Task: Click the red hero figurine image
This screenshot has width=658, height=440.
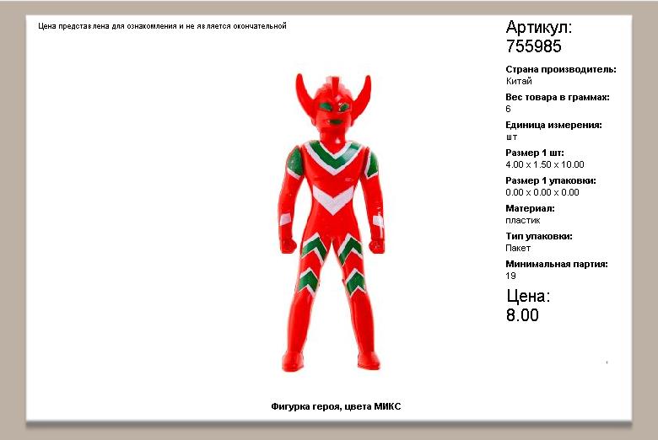Action: coord(331,223)
